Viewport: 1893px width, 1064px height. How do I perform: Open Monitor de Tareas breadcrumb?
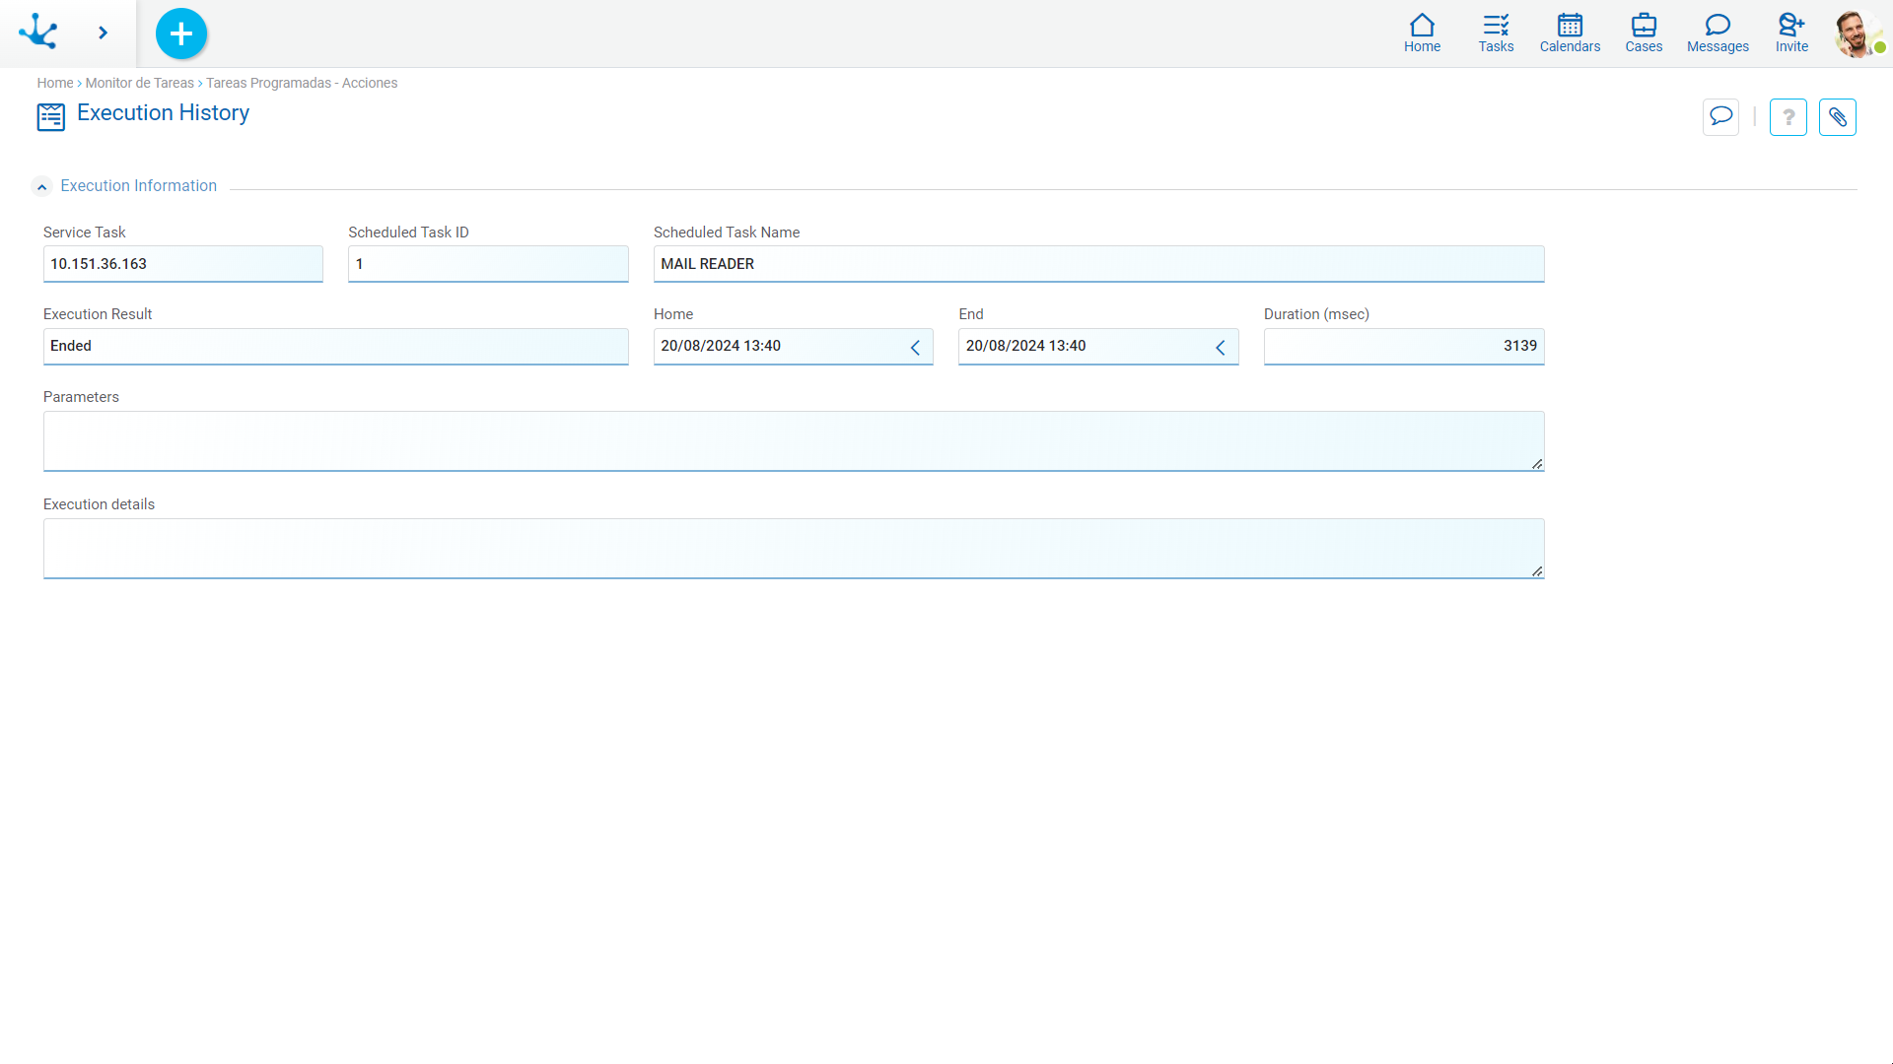(139, 83)
